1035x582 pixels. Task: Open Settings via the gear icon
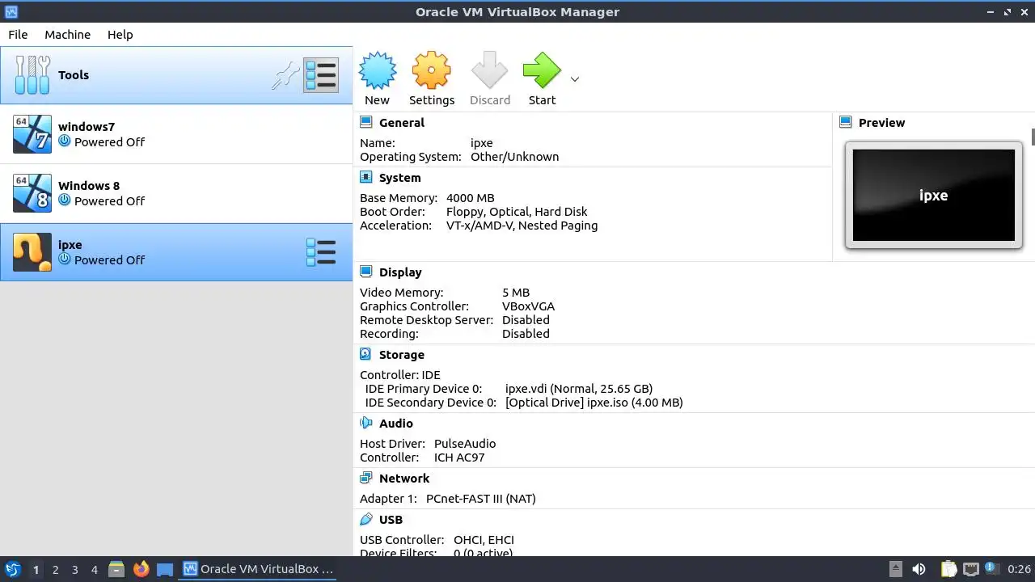coord(431,71)
